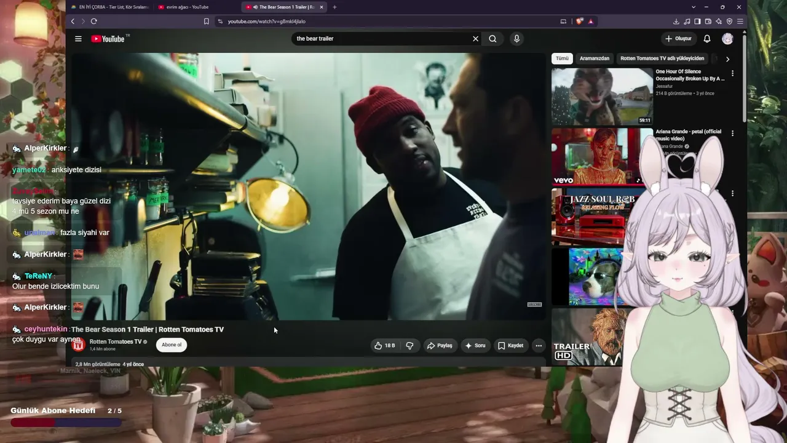Open the YouTube guide menu

click(x=78, y=39)
